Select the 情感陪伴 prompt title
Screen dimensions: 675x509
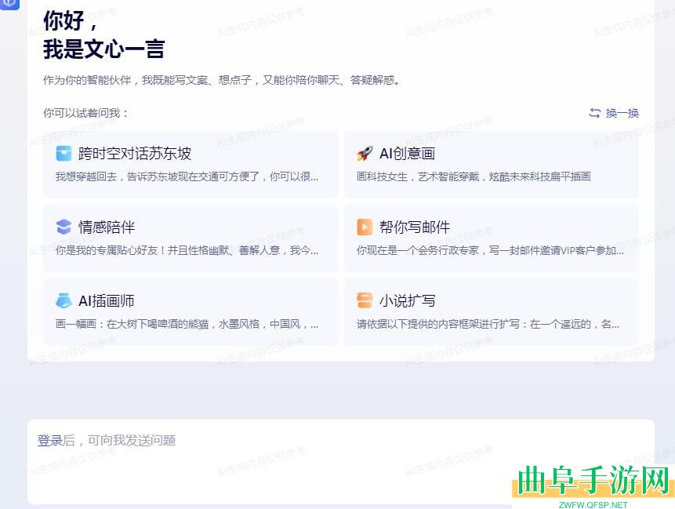click(x=107, y=227)
